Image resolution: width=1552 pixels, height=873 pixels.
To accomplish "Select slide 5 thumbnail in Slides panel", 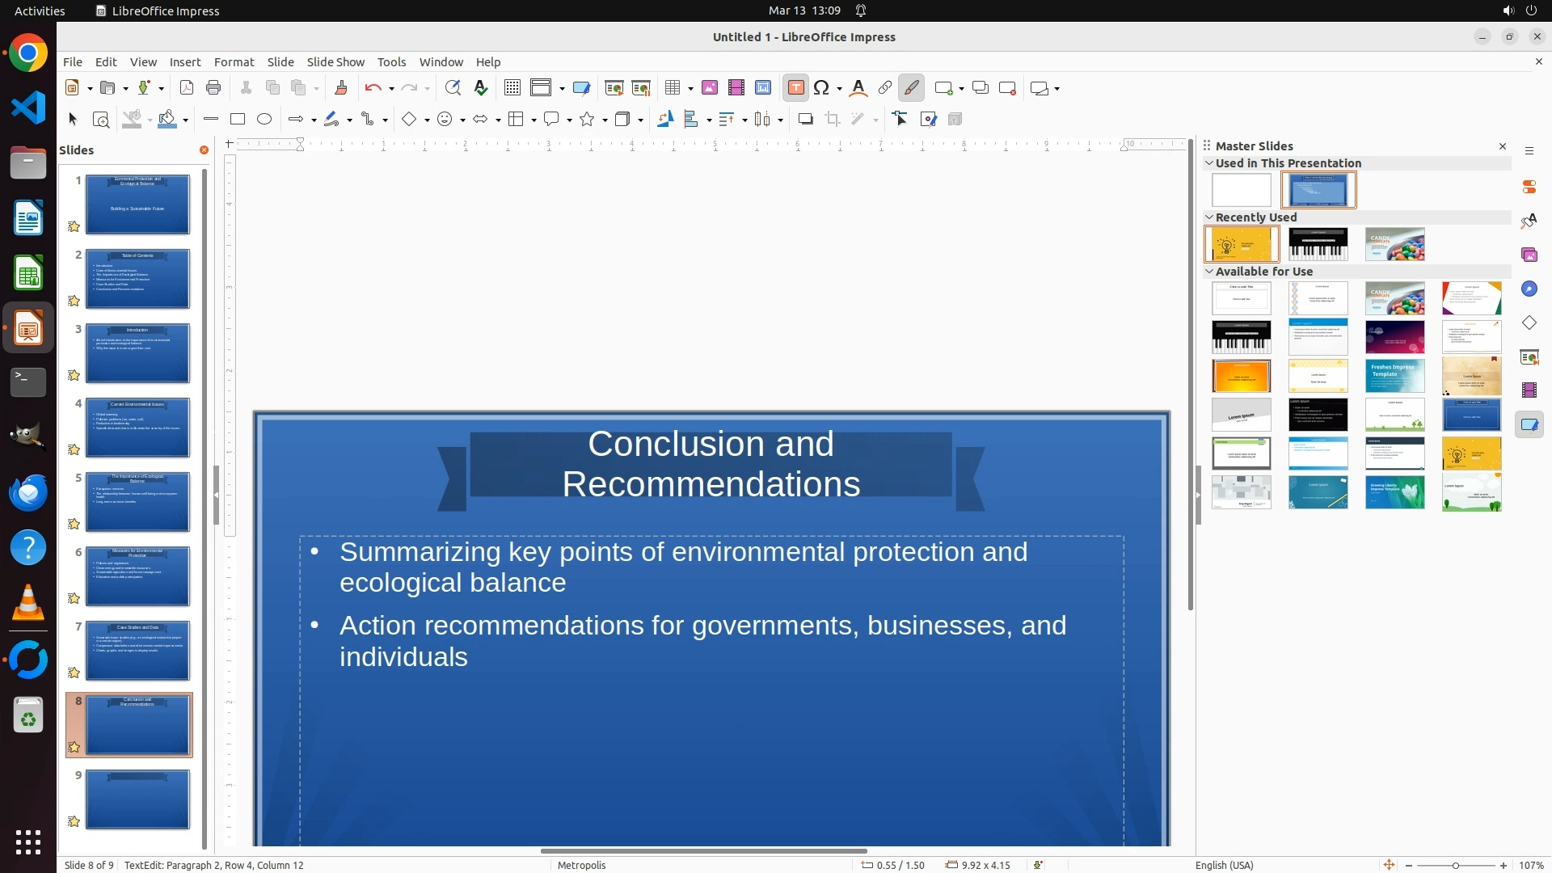I will pyautogui.click(x=137, y=502).
